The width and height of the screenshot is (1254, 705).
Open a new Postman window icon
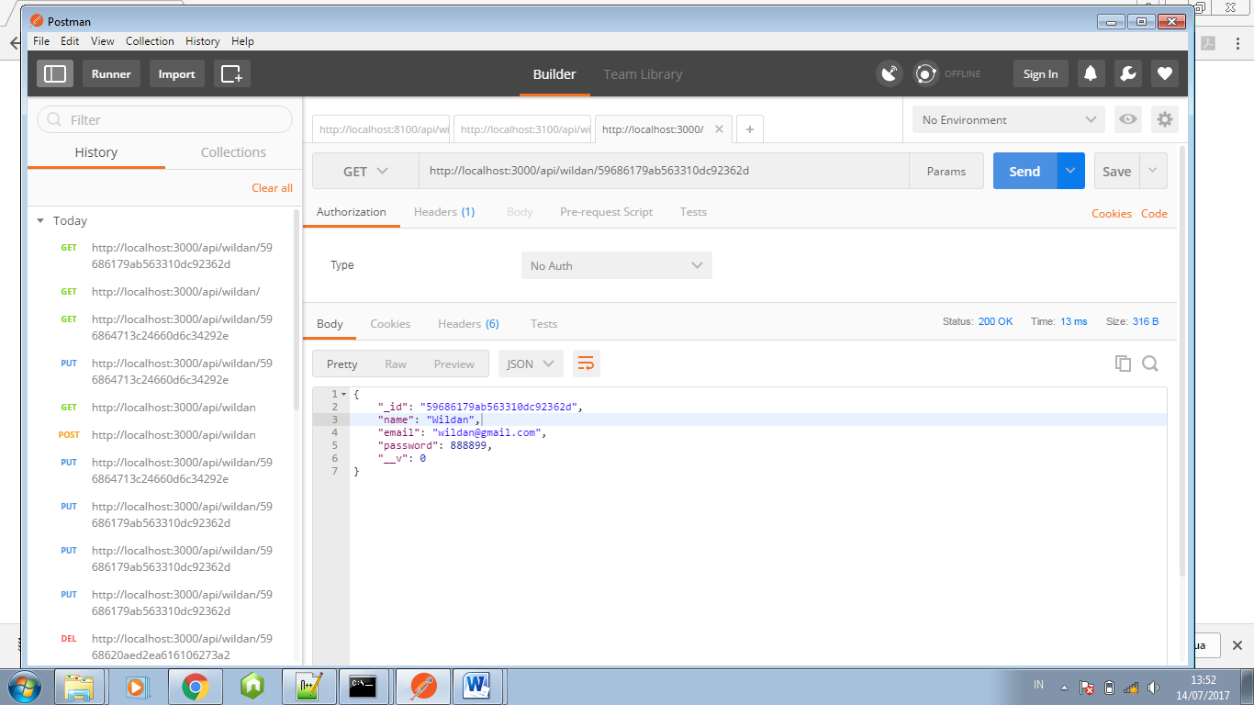click(x=231, y=73)
